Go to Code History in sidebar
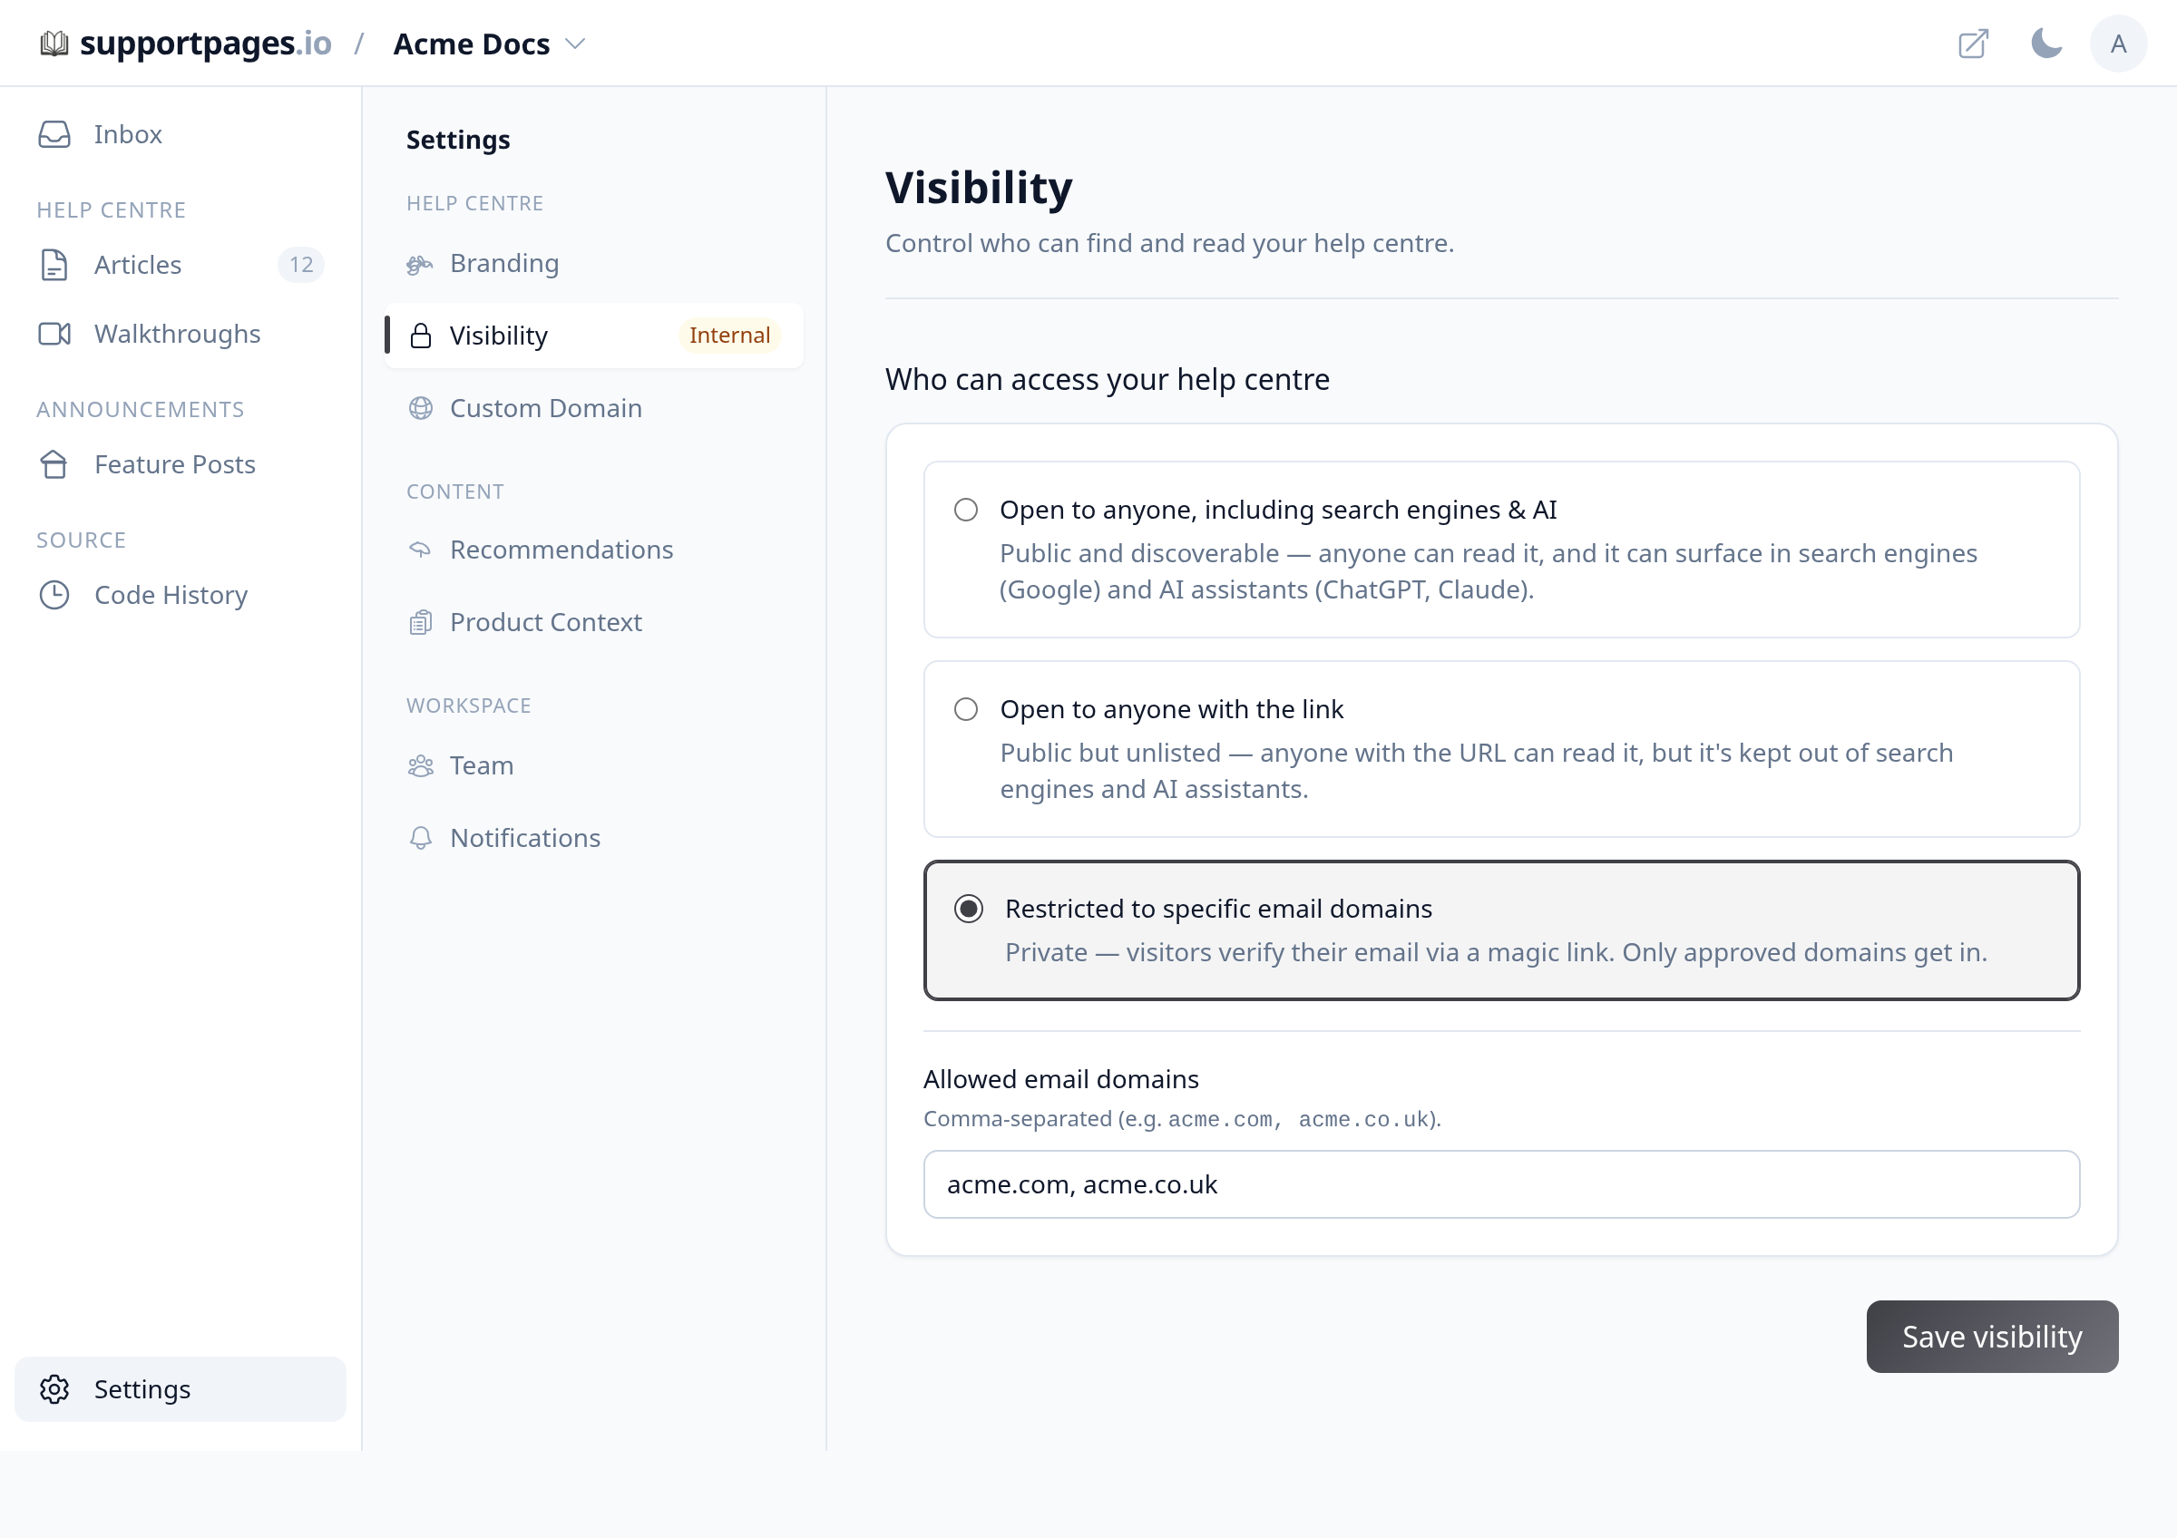The height and width of the screenshot is (1538, 2177). (181, 595)
